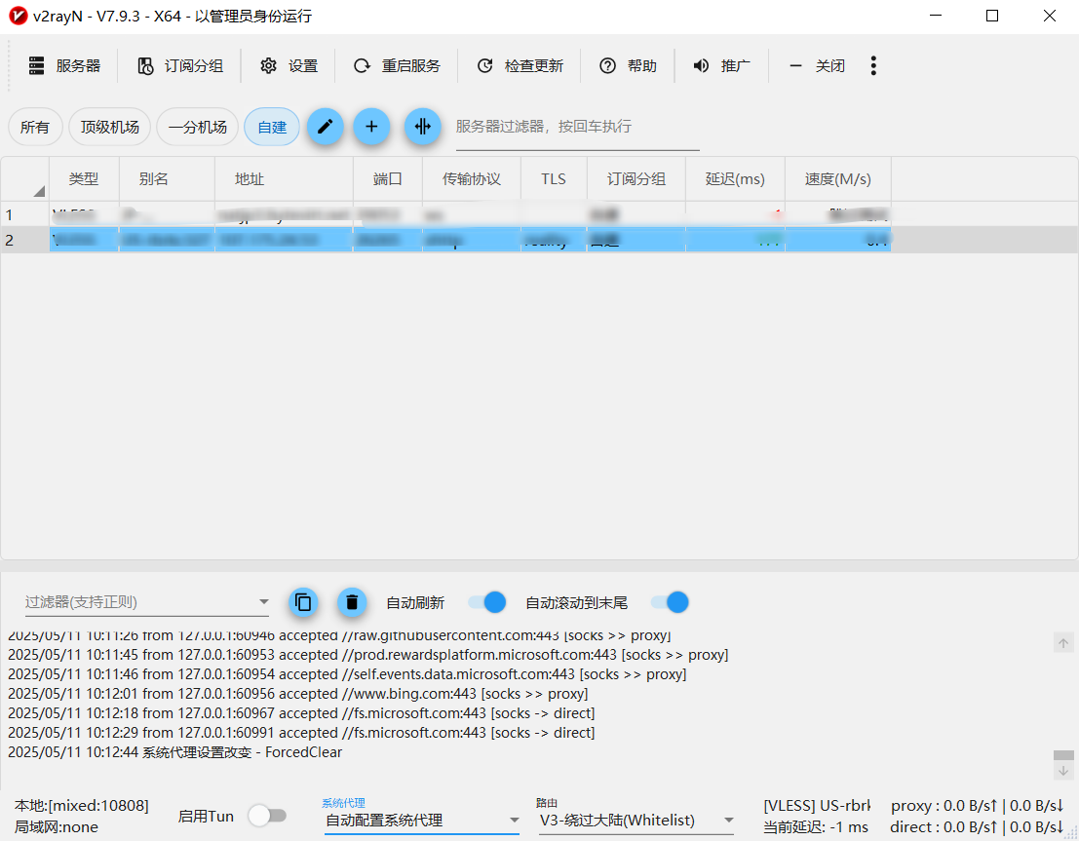Screen dimensions: 1079x841
Task: Click the 重启服务 restart service icon
Action: click(x=362, y=65)
